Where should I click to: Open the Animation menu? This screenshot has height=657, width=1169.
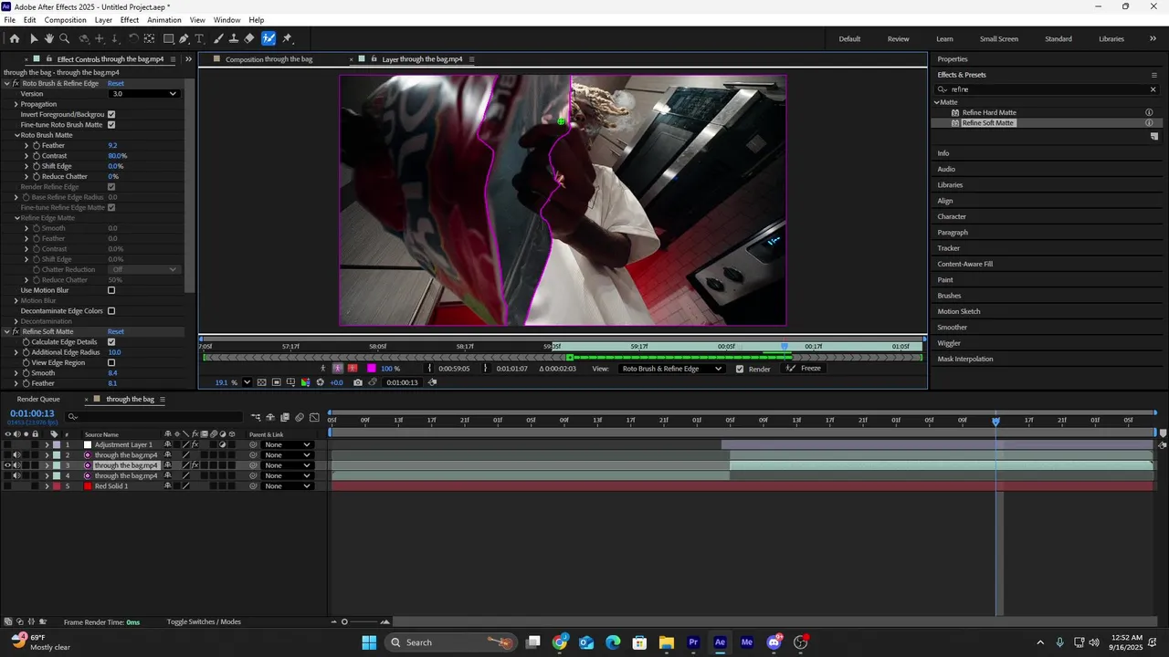pyautogui.click(x=164, y=20)
